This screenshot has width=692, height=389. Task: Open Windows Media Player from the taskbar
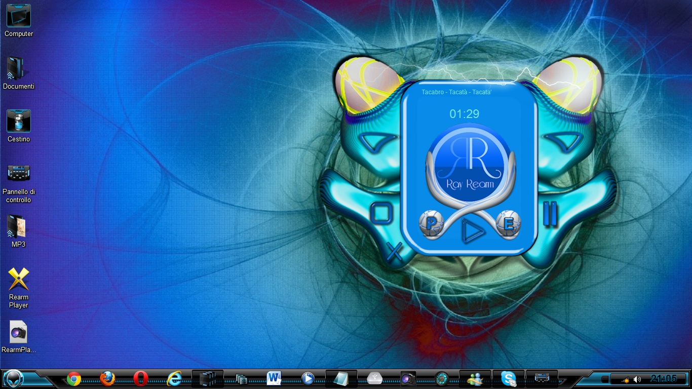point(307,378)
